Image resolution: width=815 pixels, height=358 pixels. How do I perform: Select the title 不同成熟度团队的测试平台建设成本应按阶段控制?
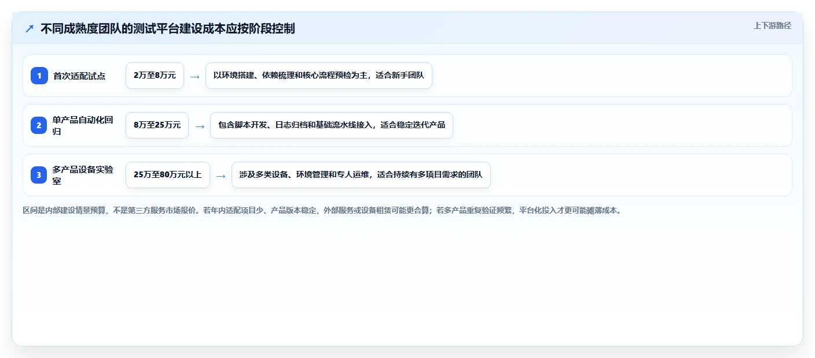pos(168,28)
